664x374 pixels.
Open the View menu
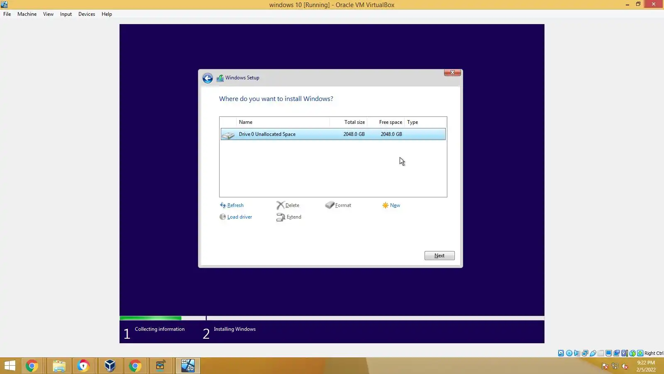[48, 14]
